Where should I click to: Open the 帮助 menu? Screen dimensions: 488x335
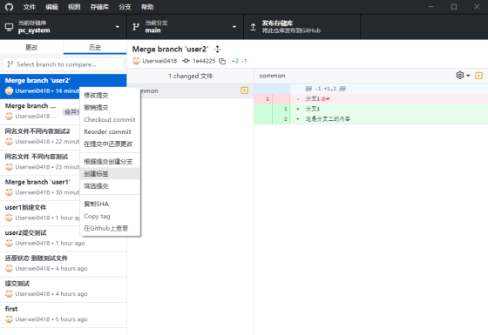pos(147,7)
